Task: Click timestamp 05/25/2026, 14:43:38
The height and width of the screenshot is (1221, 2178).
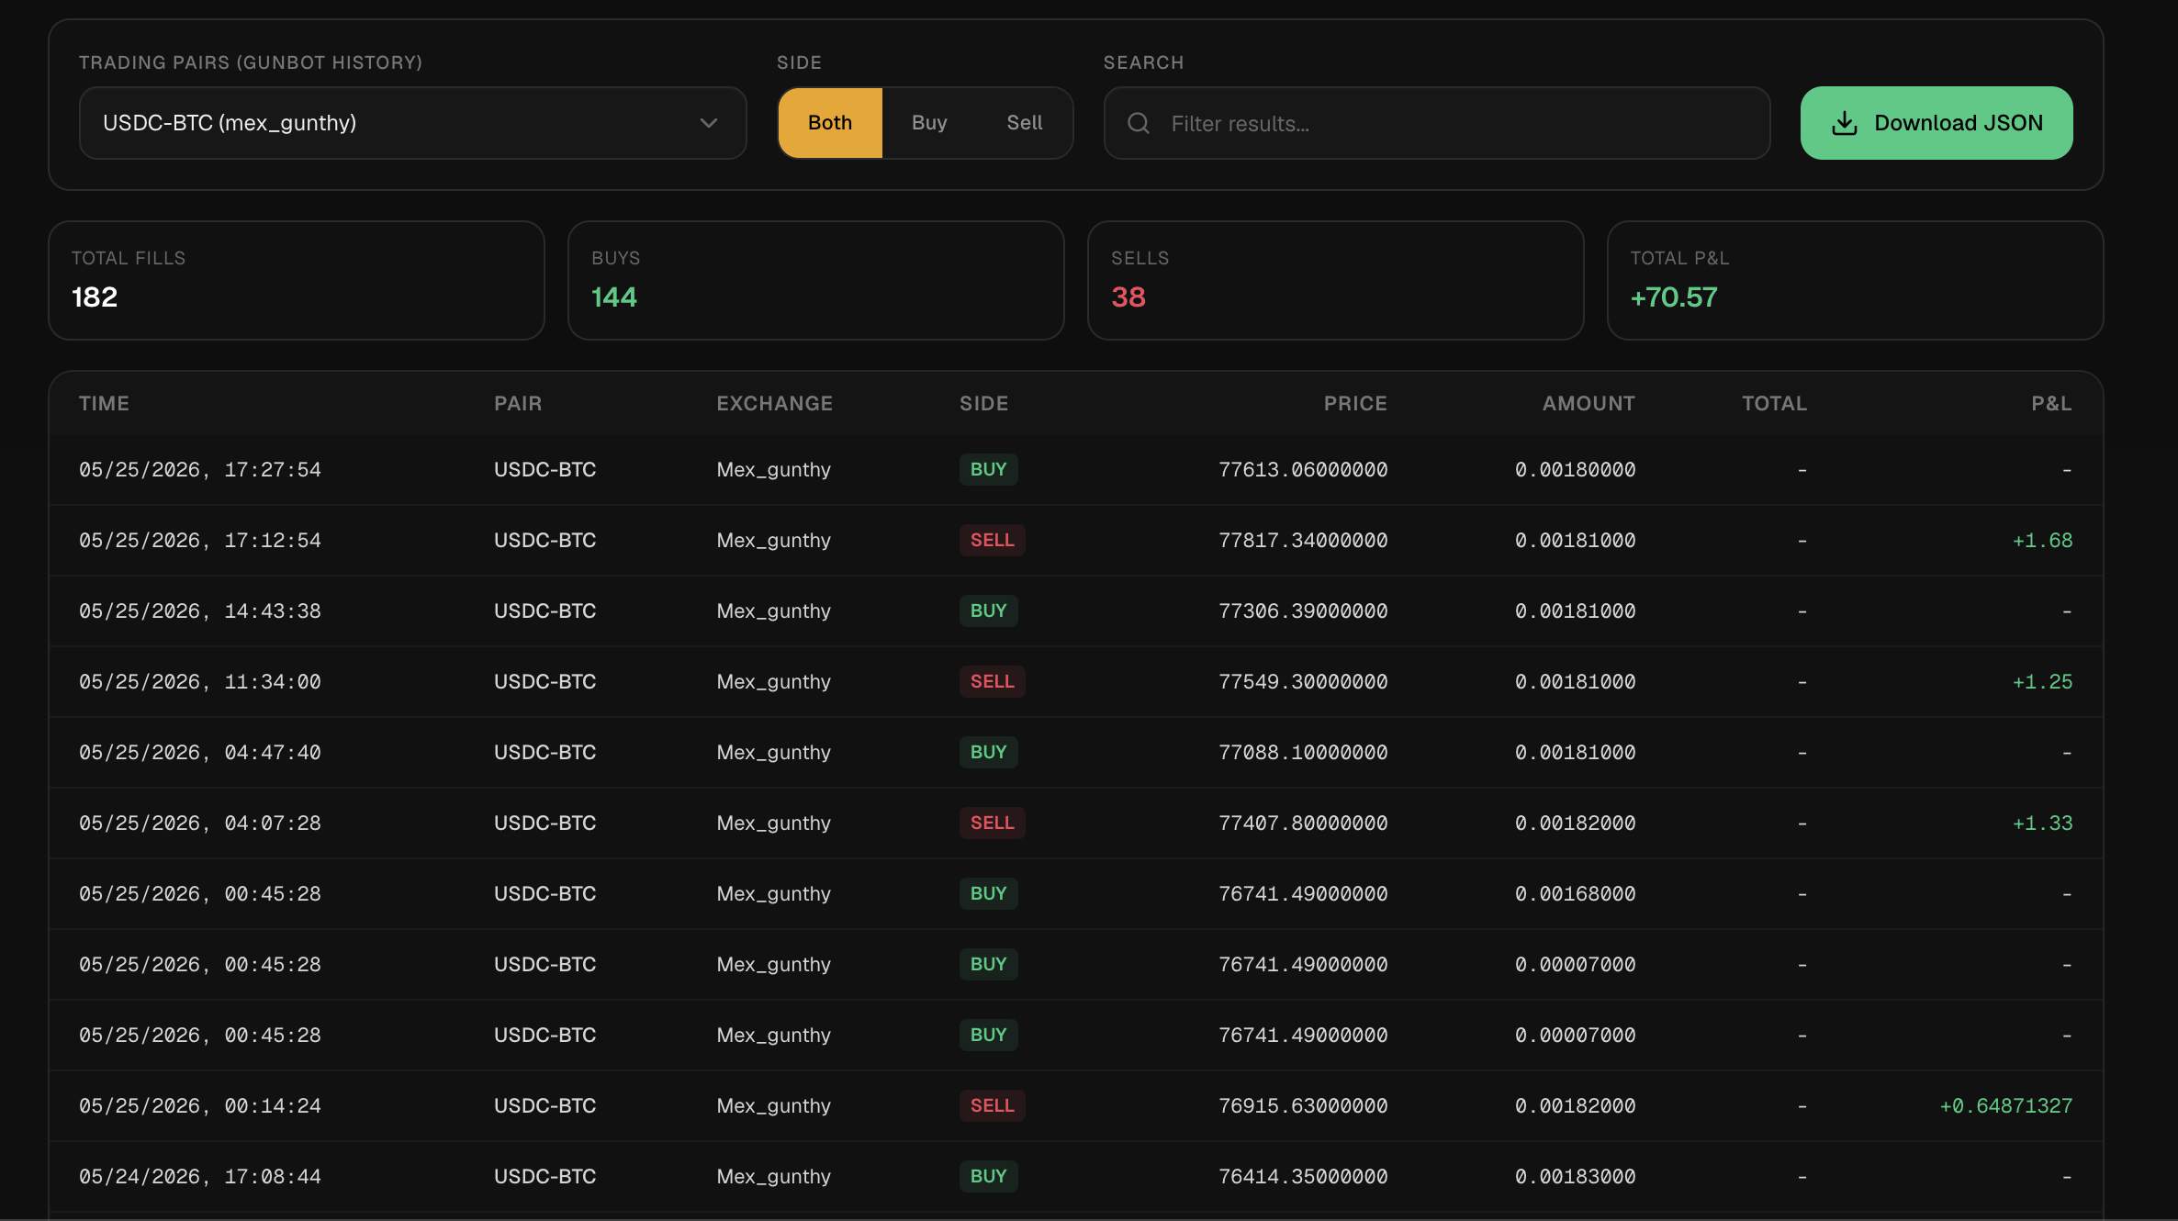Action: click(x=200, y=611)
